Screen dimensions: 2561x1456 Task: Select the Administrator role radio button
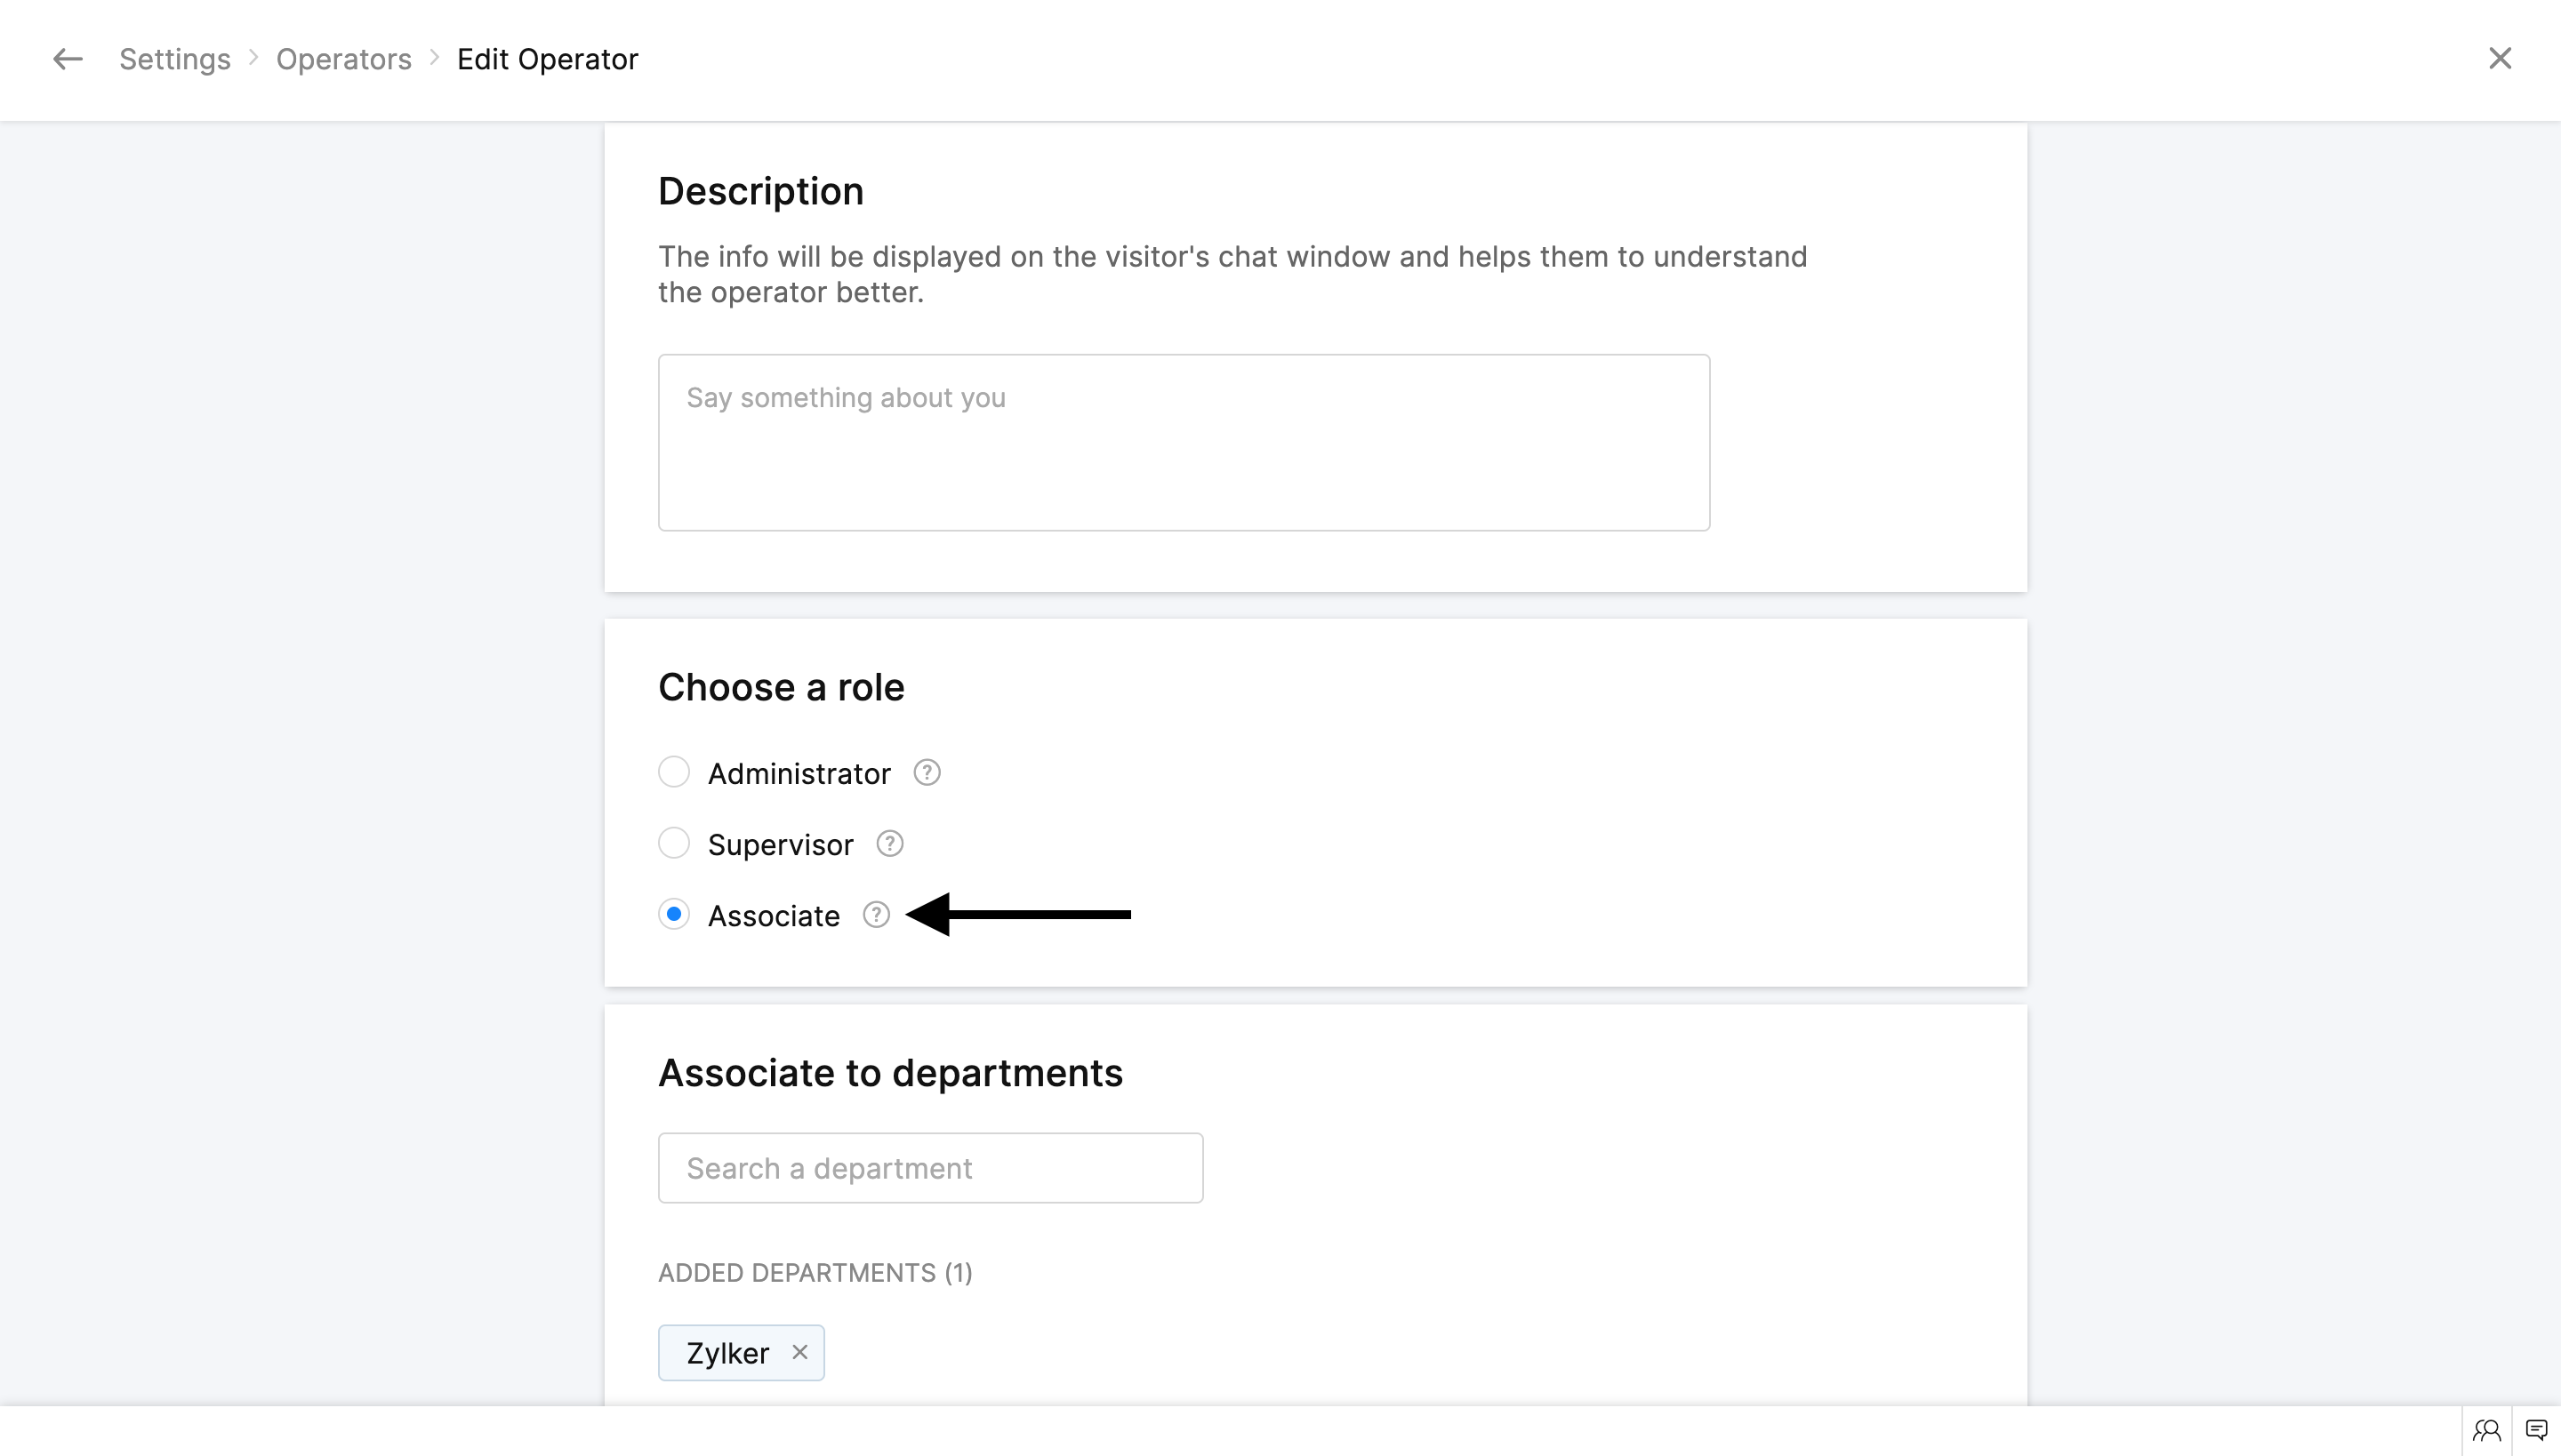674,773
